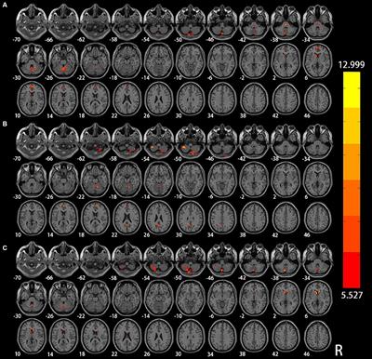
Task: Select panel A brain slice at -38
Action: [286, 22]
